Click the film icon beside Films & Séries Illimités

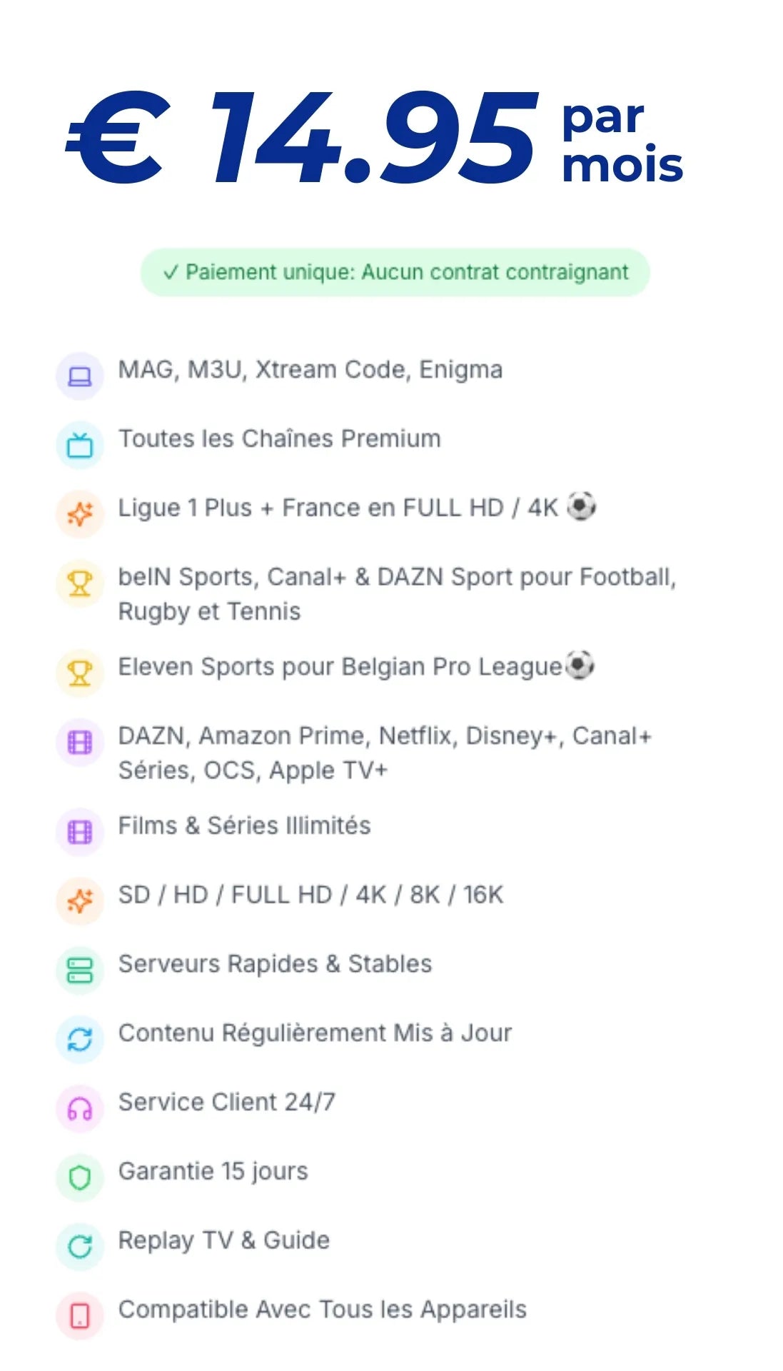click(80, 832)
